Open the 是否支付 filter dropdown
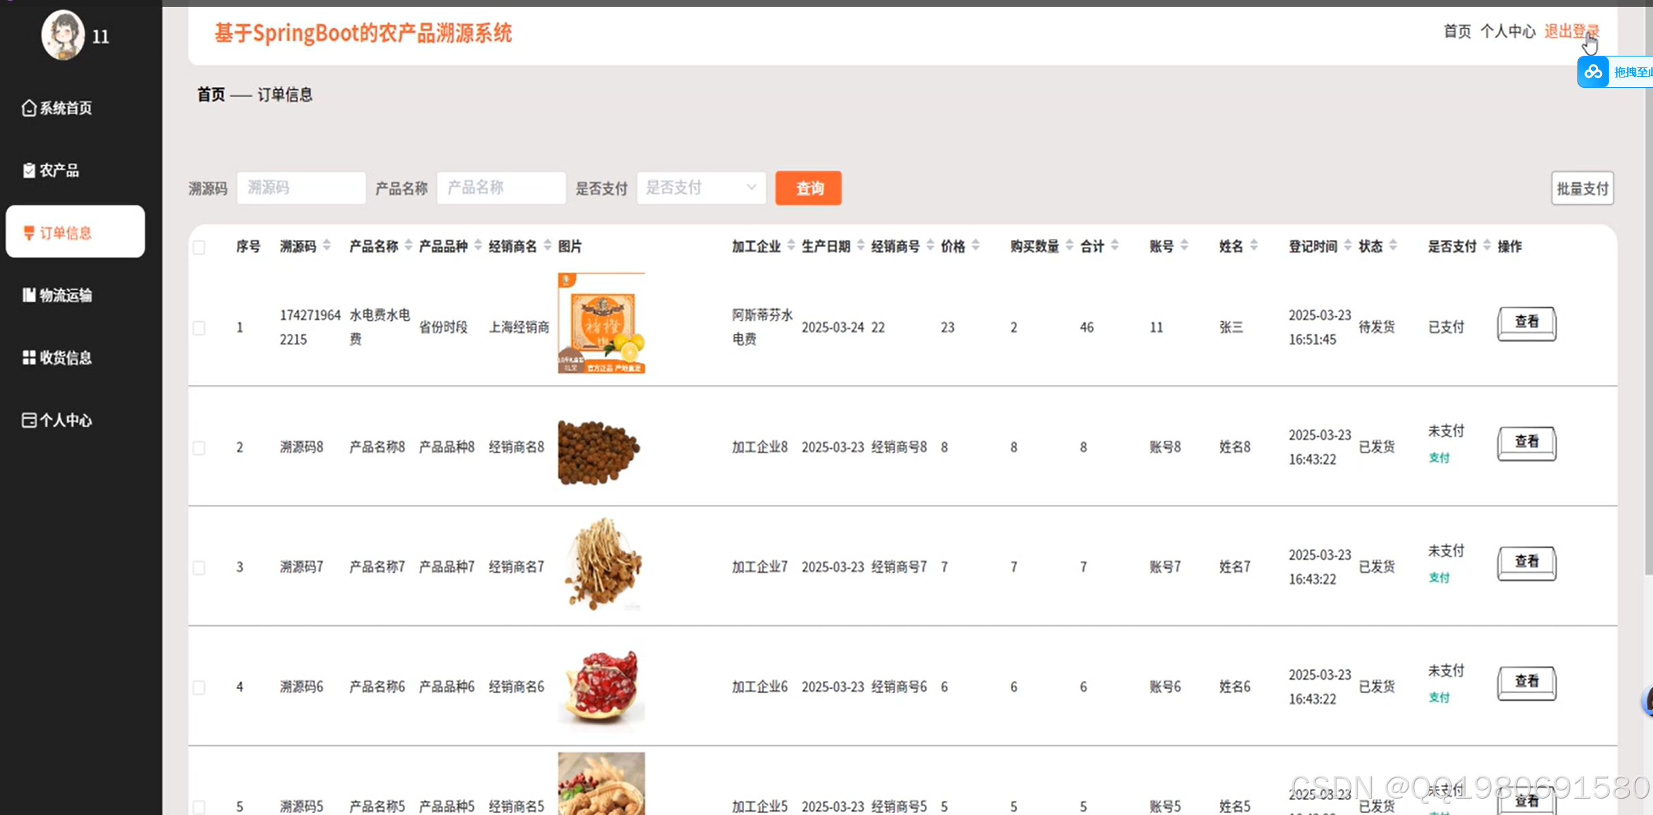This screenshot has width=1653, height=815. [x=701, y=188]
